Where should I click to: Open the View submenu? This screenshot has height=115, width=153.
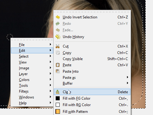tap(32, 62)
